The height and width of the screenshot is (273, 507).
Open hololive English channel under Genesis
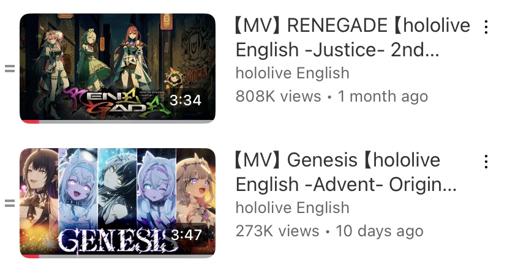coord(292,208)
